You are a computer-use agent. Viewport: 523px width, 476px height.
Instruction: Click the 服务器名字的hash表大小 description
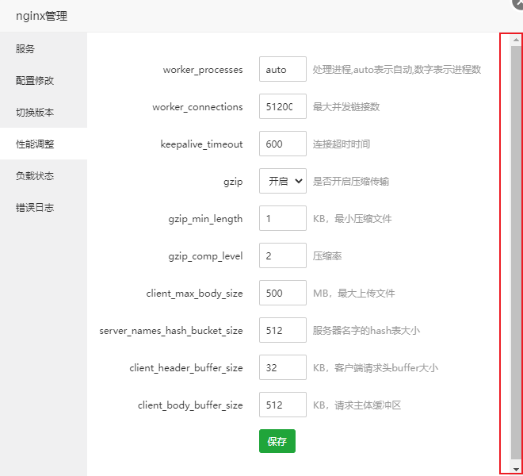[x=366, y=331]
